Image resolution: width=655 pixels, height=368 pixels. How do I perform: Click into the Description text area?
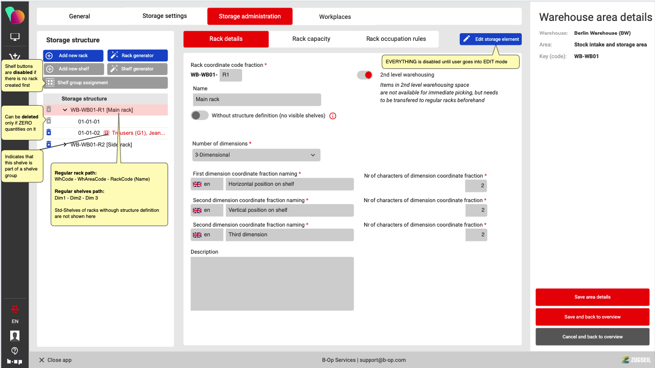click(272, 283)
